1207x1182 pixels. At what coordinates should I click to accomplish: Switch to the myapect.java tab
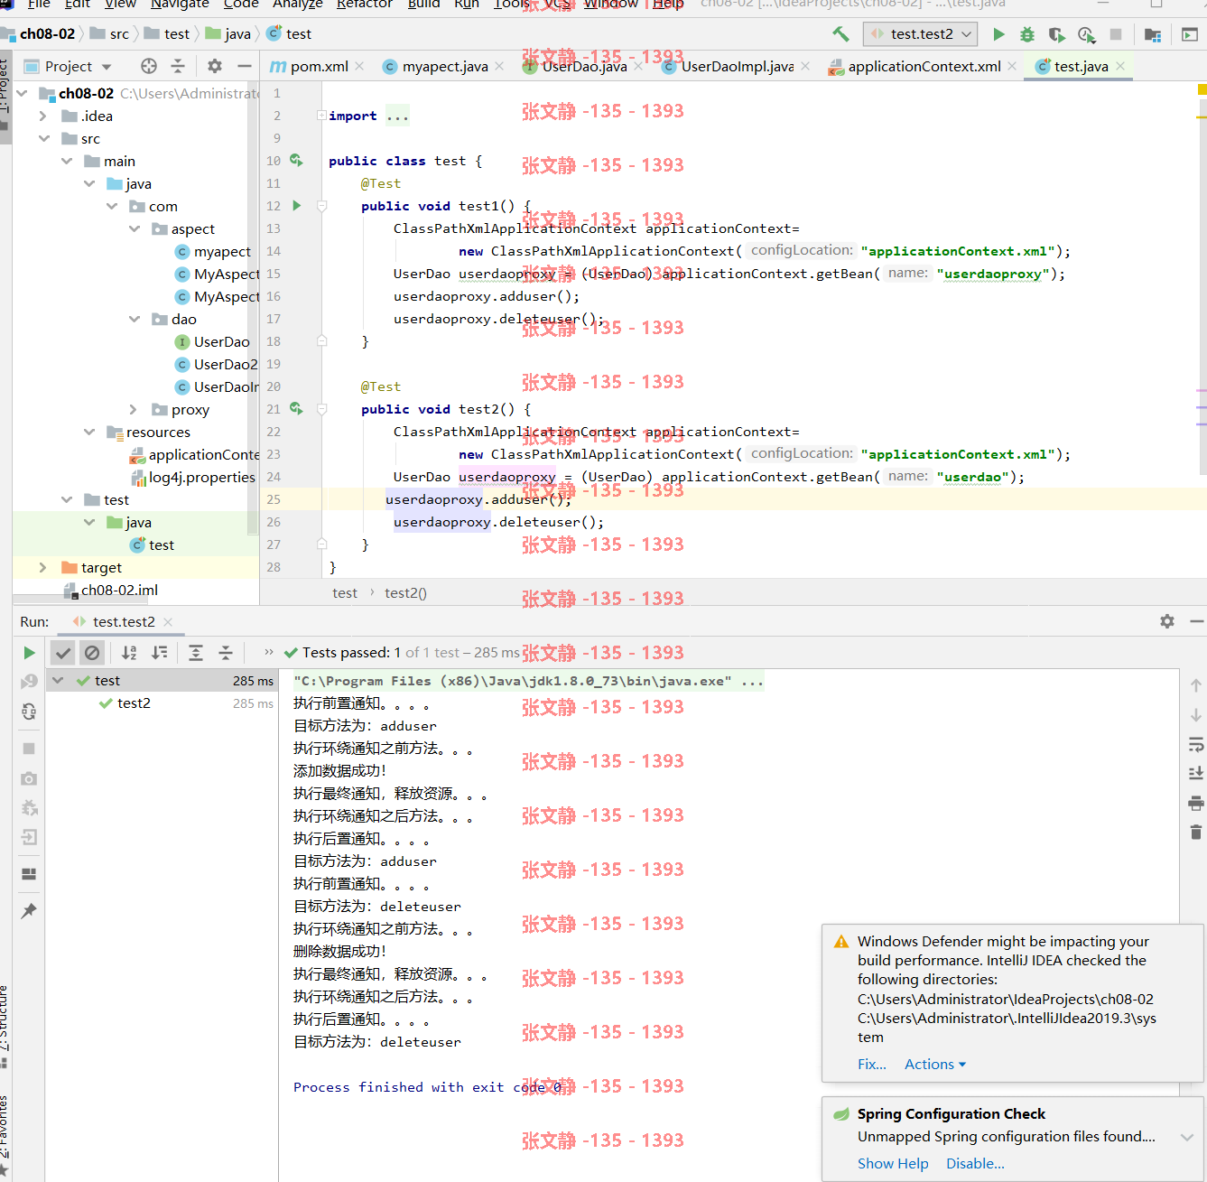coord(444,66)
